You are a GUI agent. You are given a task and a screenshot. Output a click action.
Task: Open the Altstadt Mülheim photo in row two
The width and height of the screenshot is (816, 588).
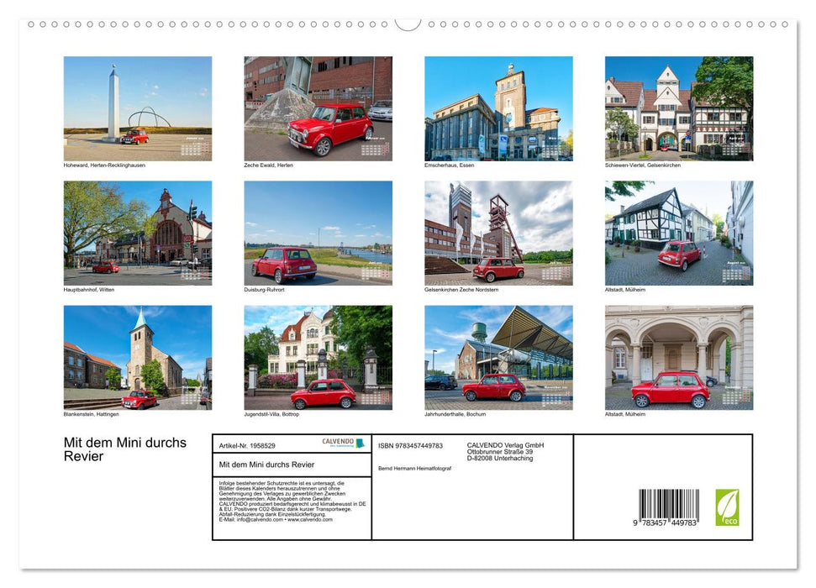pos(679,232)
